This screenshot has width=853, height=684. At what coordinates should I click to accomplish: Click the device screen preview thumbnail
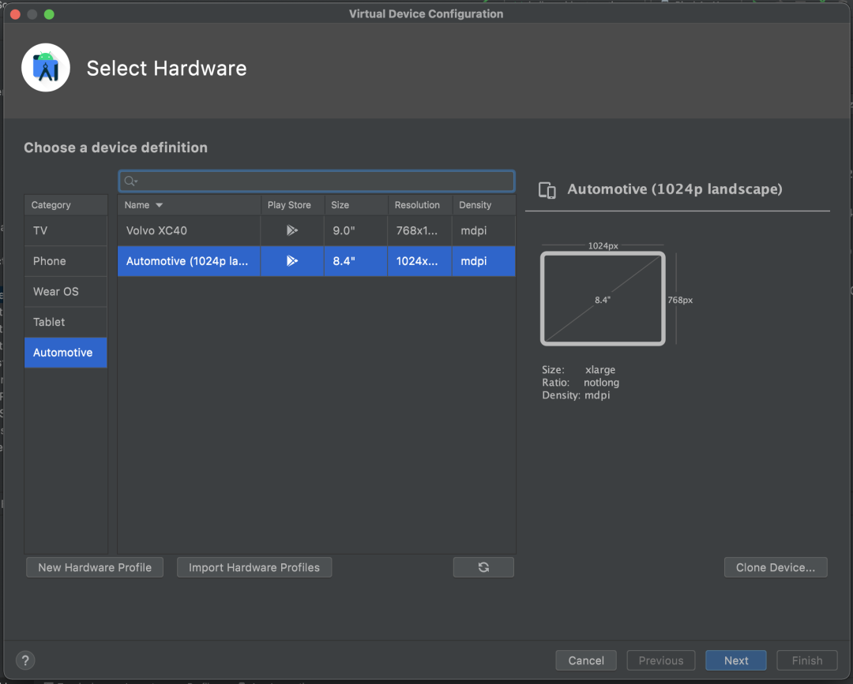coord(603,298)
